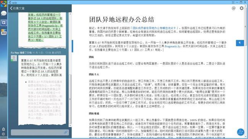This screenshot has width=248, height=139.
Task: Open the Pragmatic.ly link in the document
Action: [x=172, y=46]
